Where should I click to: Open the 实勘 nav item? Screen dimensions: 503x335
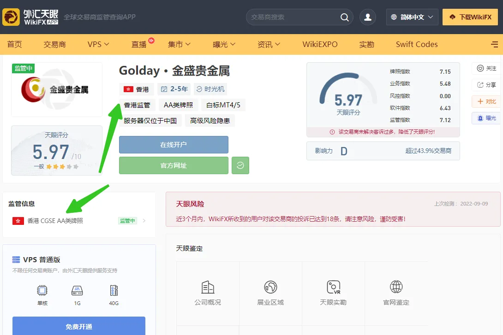367,44
